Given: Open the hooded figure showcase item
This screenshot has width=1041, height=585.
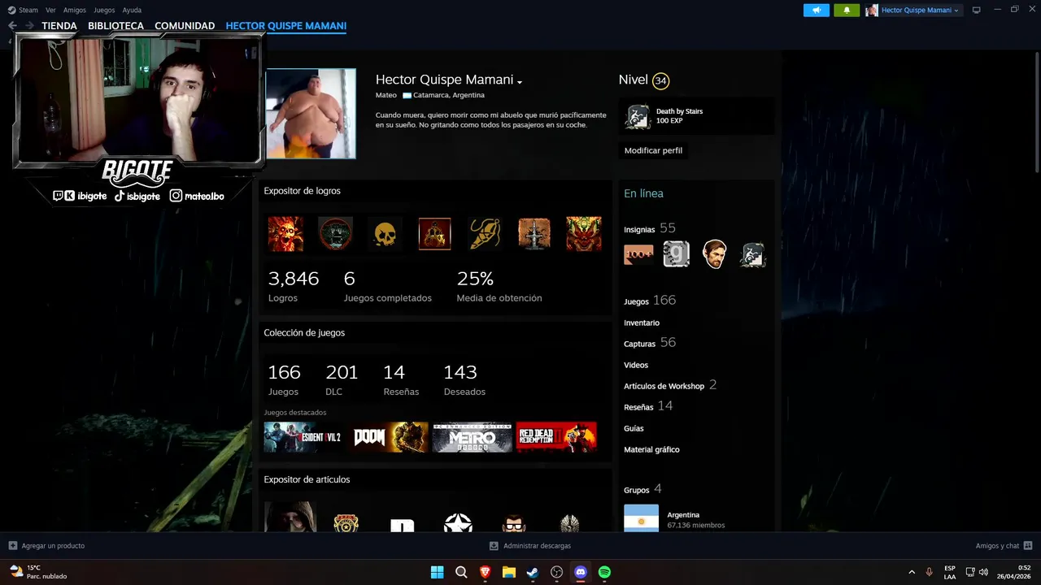Looking at the screenshot, I should [290, 517].
